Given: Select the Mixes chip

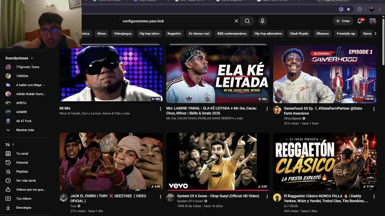Looking at the screenshot, I should [102, 34].
